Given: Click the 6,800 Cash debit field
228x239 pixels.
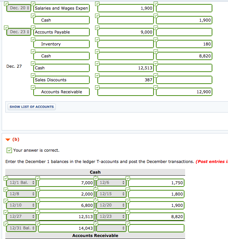Looking at the screenshot, I should pyautogui.click(x=66, y=205).
